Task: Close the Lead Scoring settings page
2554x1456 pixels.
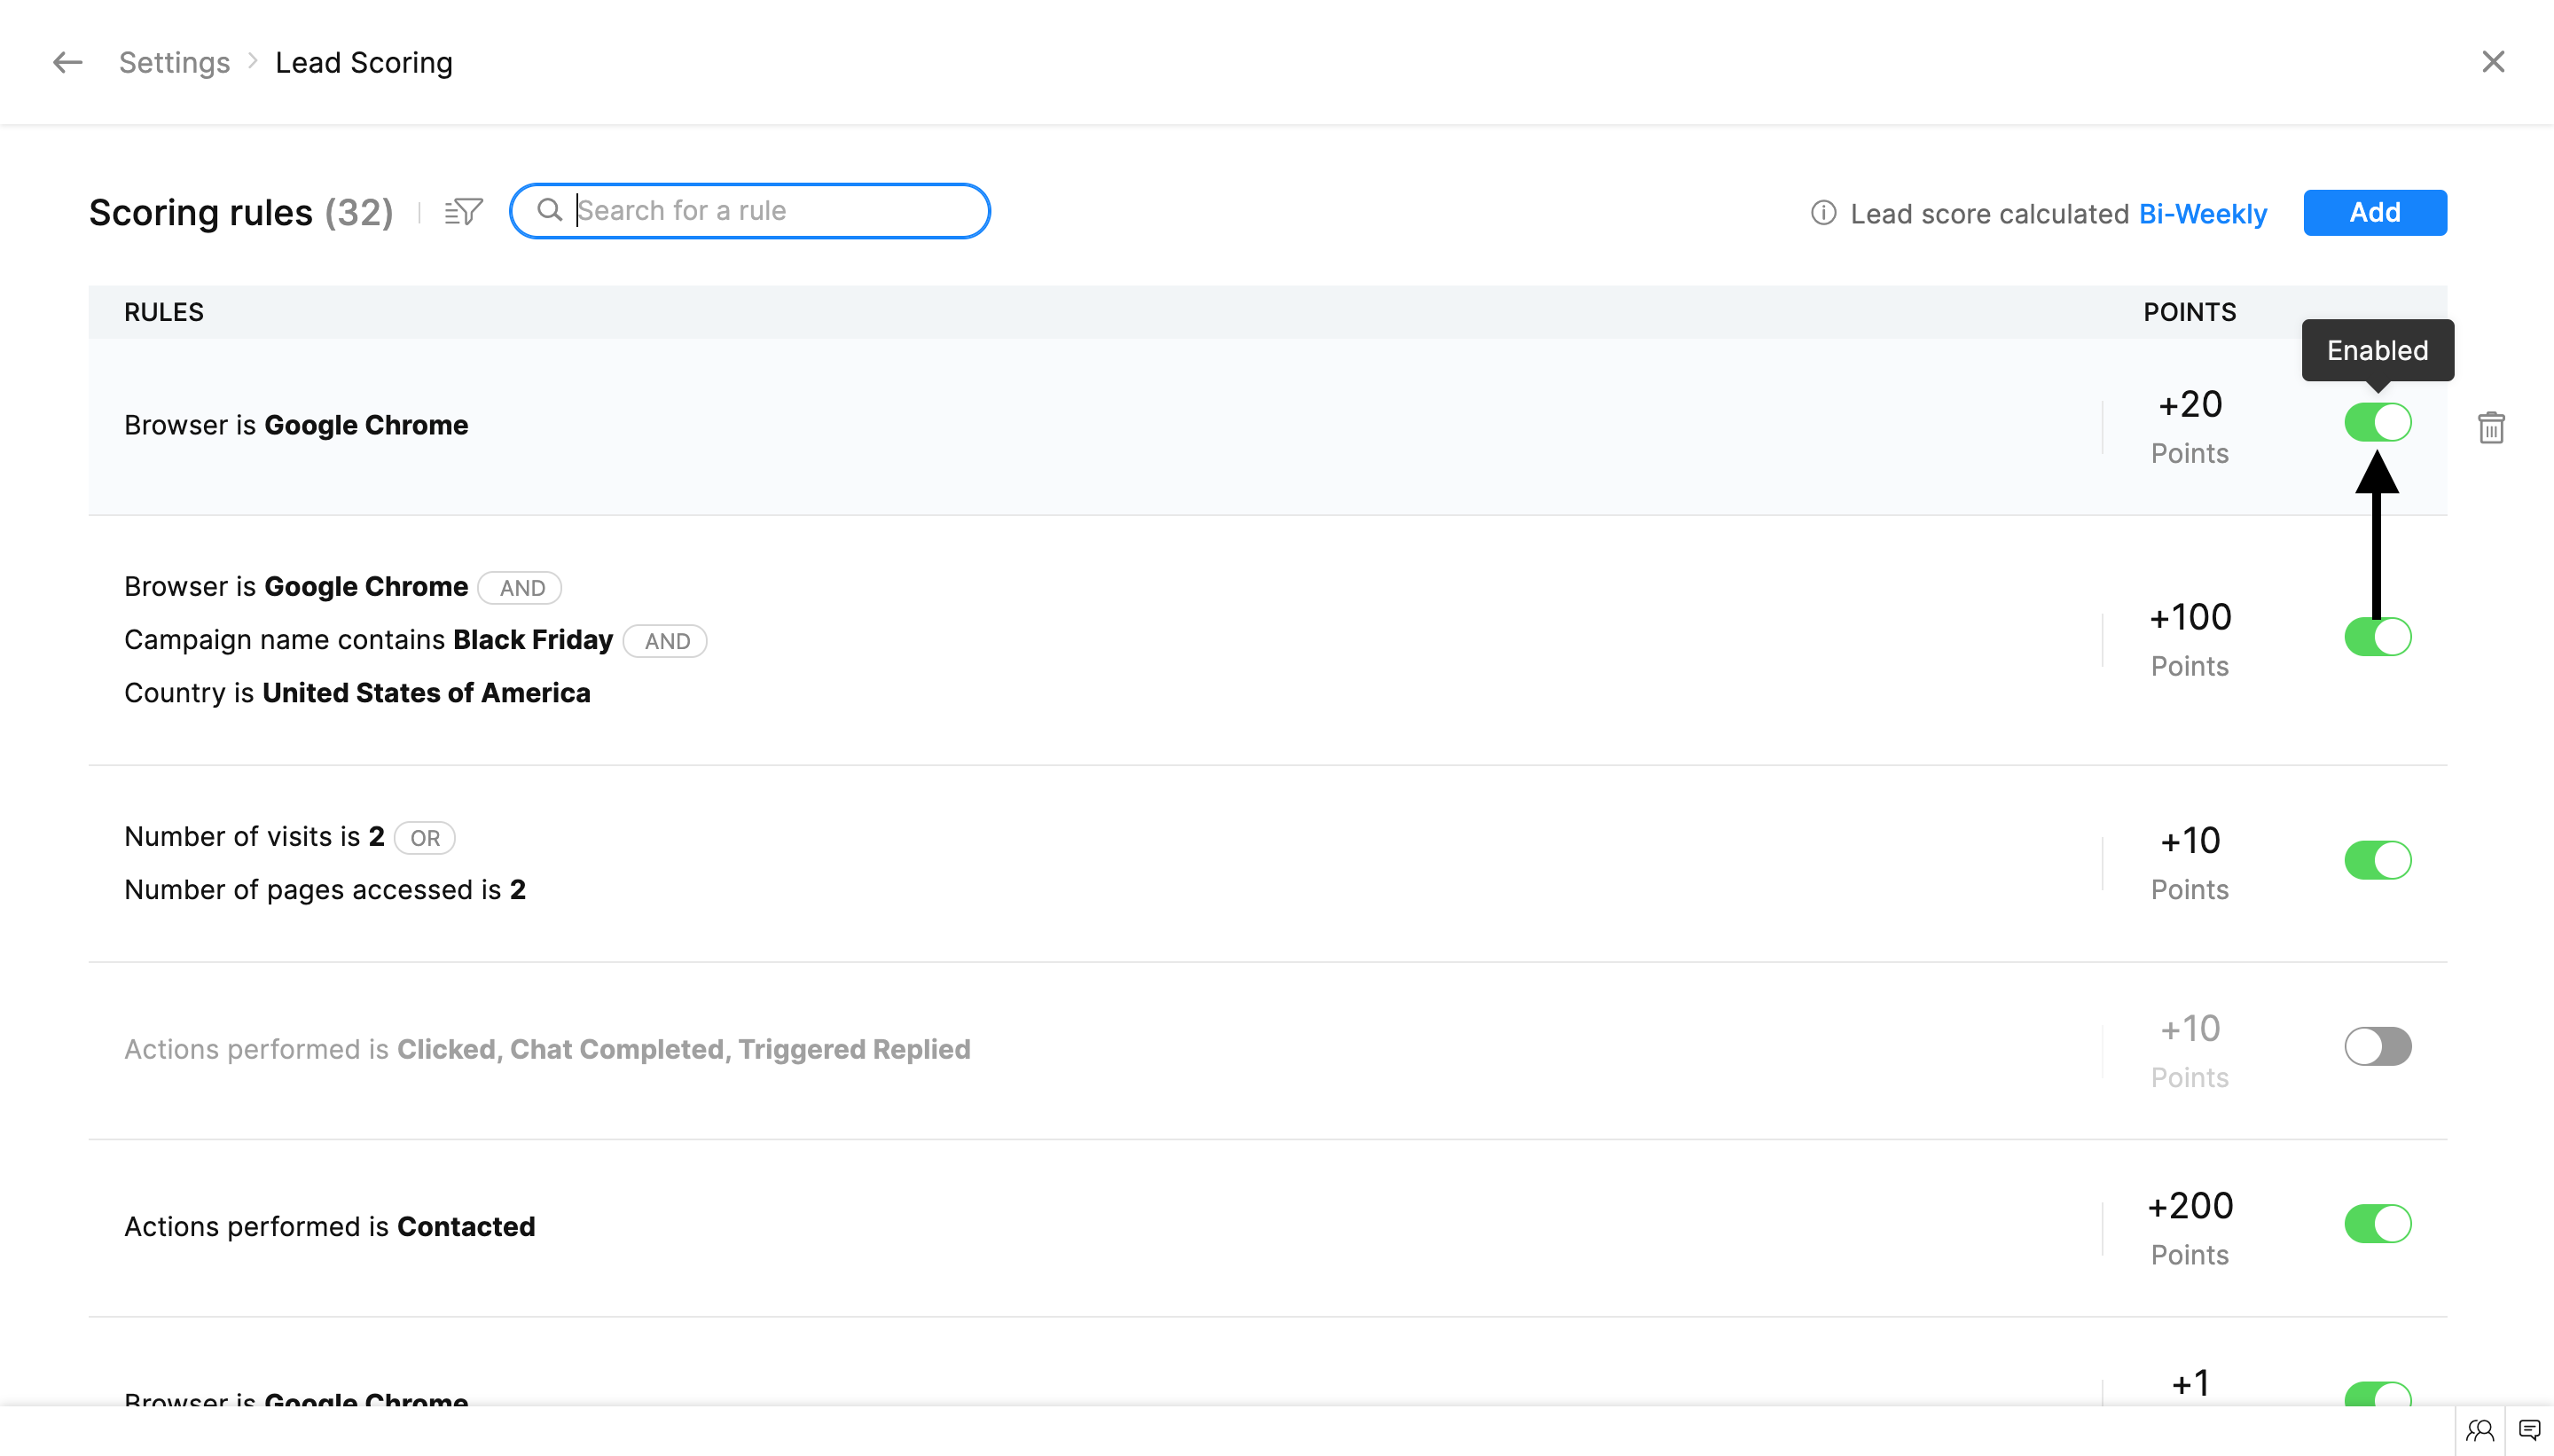Action: click(x=2492, y=62)
